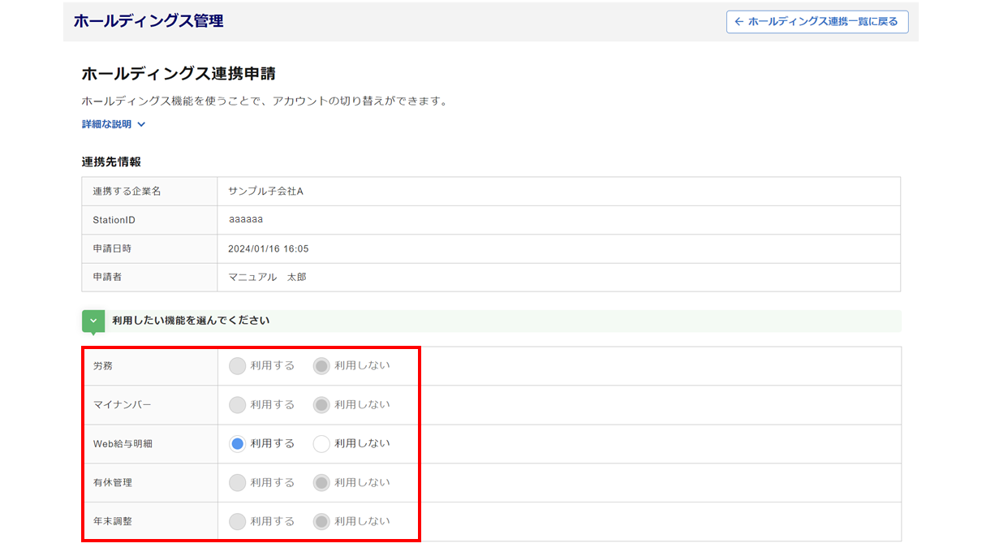
Task: Select 利用する for 年末調整
Action: [237, 521]
